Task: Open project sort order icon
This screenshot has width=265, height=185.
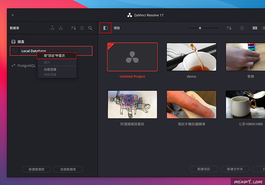Action: (229, 28)
